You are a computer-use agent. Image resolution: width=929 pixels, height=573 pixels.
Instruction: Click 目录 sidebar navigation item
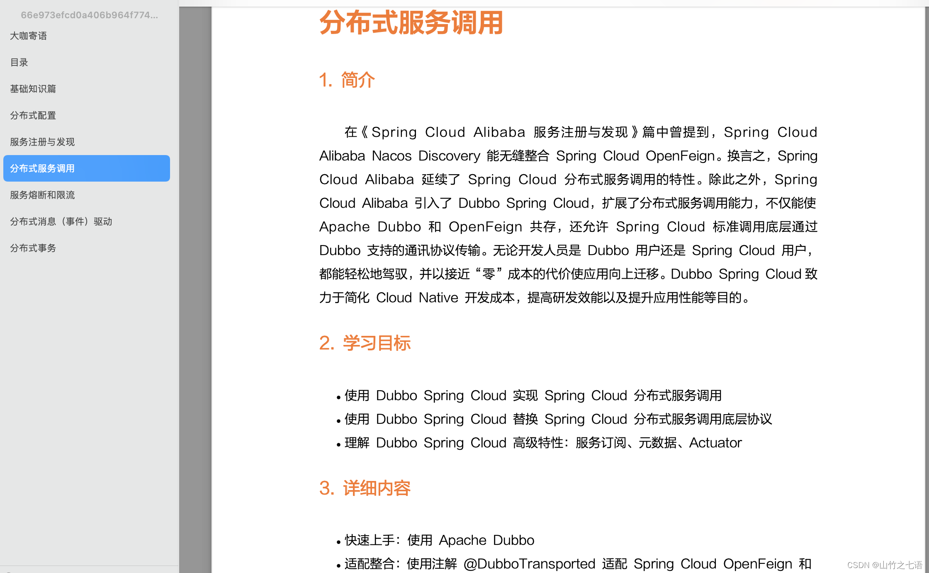pos(19,62)
